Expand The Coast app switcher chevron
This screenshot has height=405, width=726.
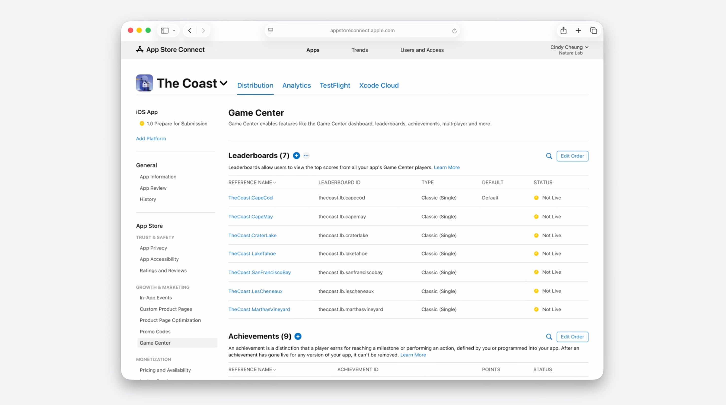click(x=224, y=83)
